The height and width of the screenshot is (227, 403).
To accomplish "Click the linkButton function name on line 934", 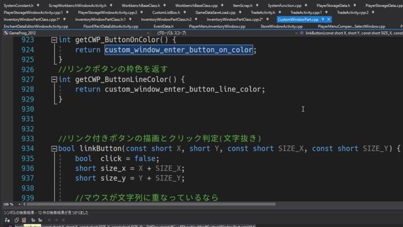I will pos(100,149).
